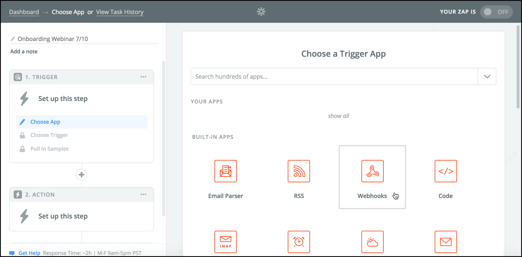
Task: Click the Choose a Trigger App heading
Action: point(344,54)
